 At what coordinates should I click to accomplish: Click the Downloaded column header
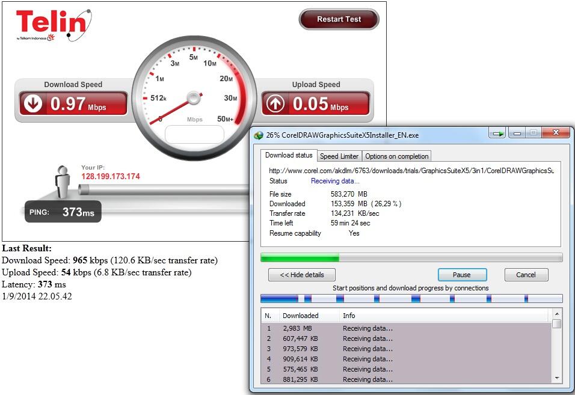pyautogui.click(x=309, y=316)
